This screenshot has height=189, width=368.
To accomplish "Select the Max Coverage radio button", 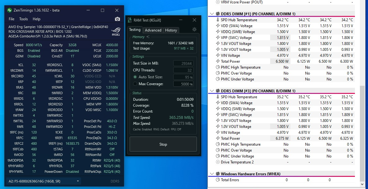I will (135, 84).
